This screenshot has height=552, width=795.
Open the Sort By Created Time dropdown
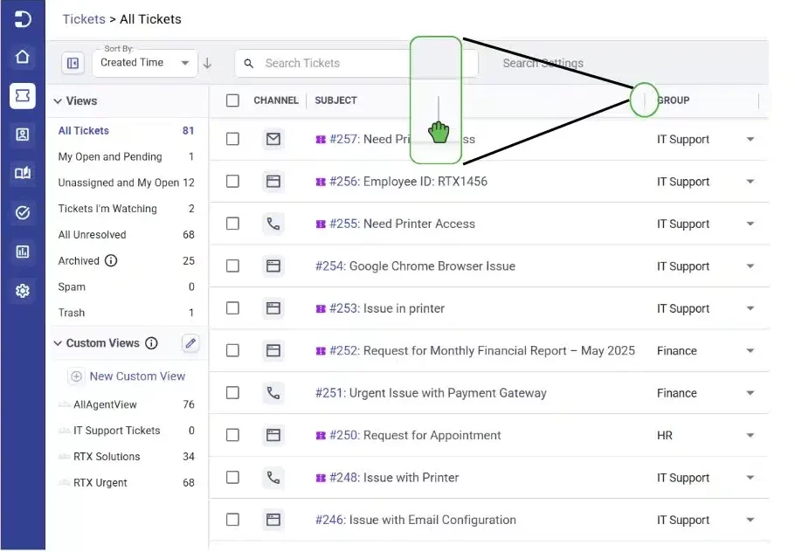point(144,64)
